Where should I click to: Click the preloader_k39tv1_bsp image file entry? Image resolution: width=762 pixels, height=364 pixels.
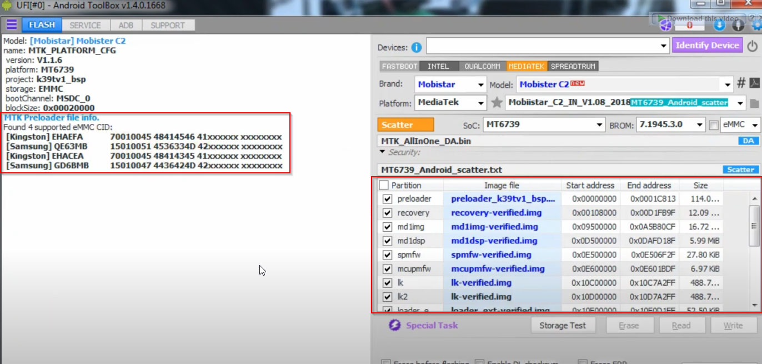click(503, 199)
